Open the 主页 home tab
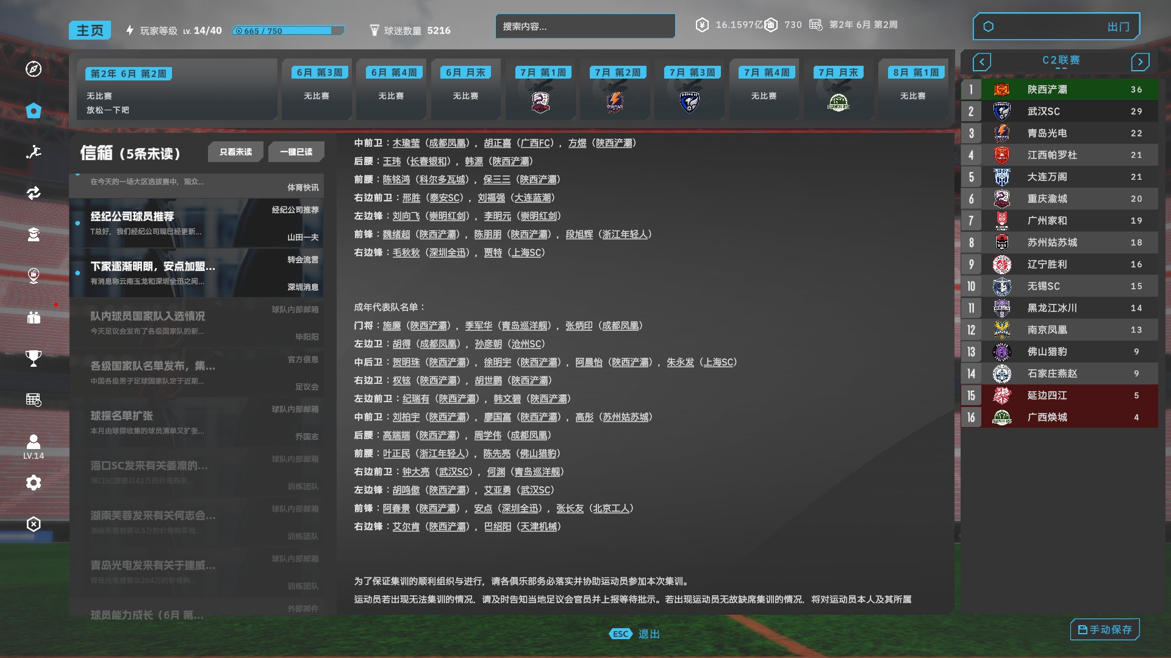This screenshot has width=1171, height=658. click(x=90, y=30)
